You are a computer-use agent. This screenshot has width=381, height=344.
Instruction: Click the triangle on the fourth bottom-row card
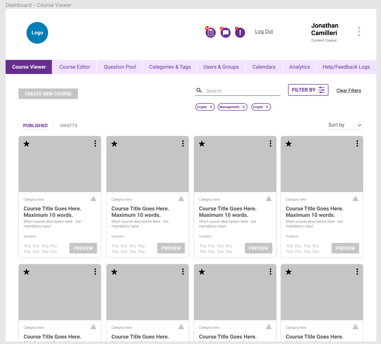click(355, 327)
